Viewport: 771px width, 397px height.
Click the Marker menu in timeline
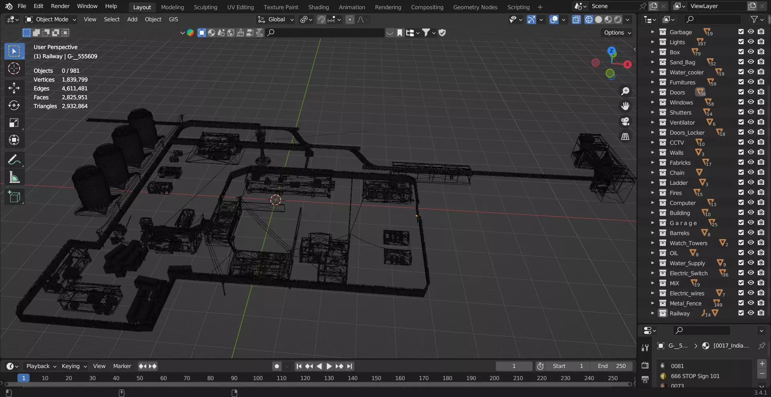click(x=122, y=366)
